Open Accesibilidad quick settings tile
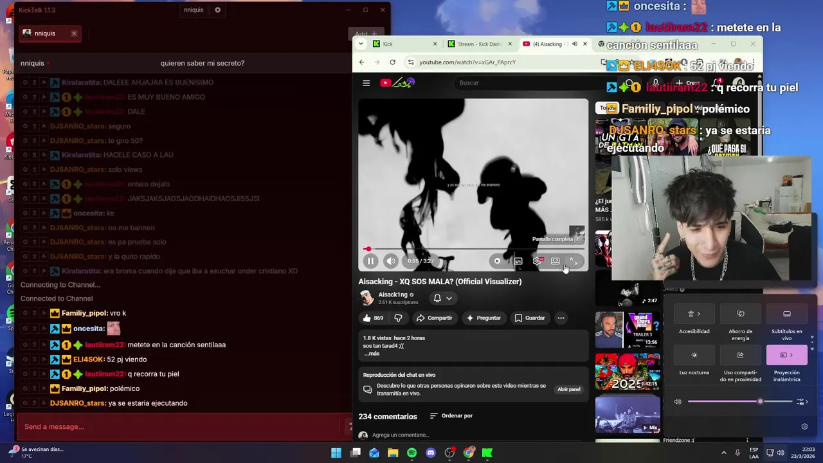Viewport: 823px width, 463px height. click(x=694, y=314)
